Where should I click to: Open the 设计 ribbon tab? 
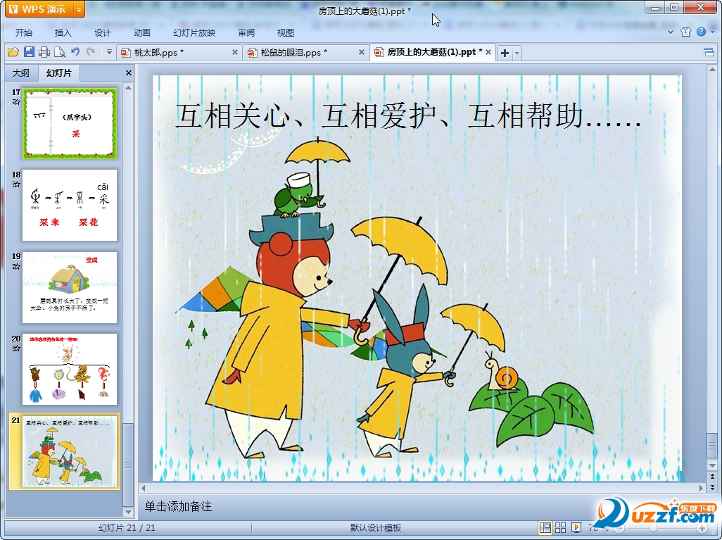(102, 32)
